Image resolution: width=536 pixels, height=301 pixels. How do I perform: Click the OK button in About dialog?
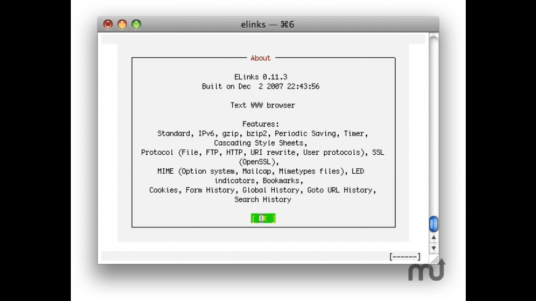click(x=263, y=218)
